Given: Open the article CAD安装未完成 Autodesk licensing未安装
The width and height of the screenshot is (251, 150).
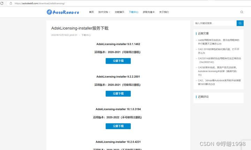Looking at the screenshot, I should coord(218,71).
